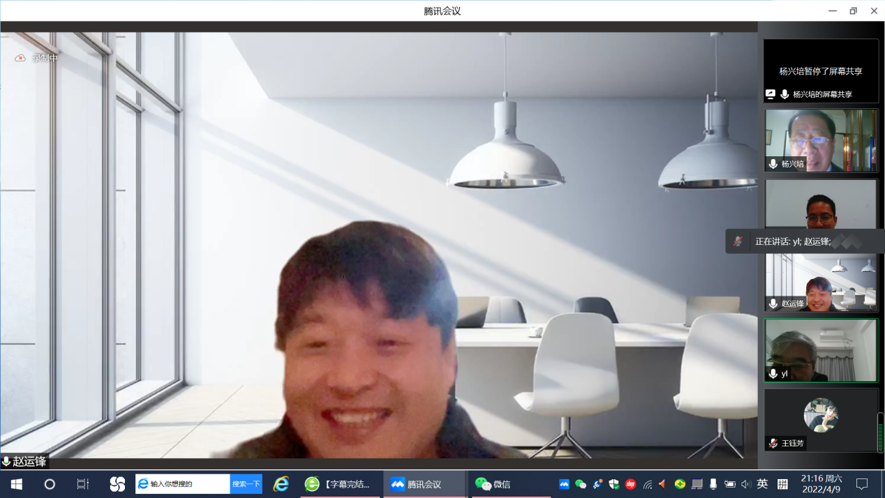The width and height of the screenshot is (885, 498).
Task: Click microphone icon on 杨兴培 thumbnail
Action: (773, 164)
